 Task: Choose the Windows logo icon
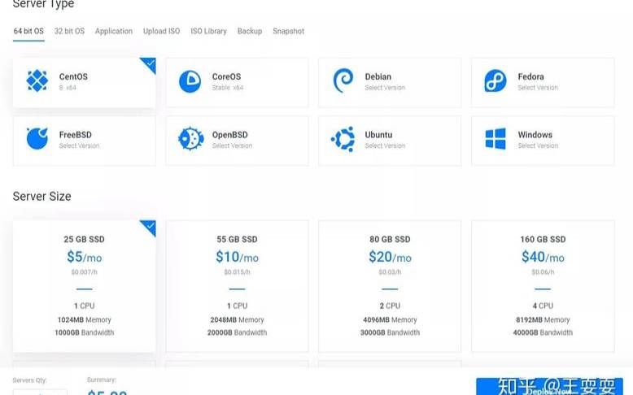495,139
